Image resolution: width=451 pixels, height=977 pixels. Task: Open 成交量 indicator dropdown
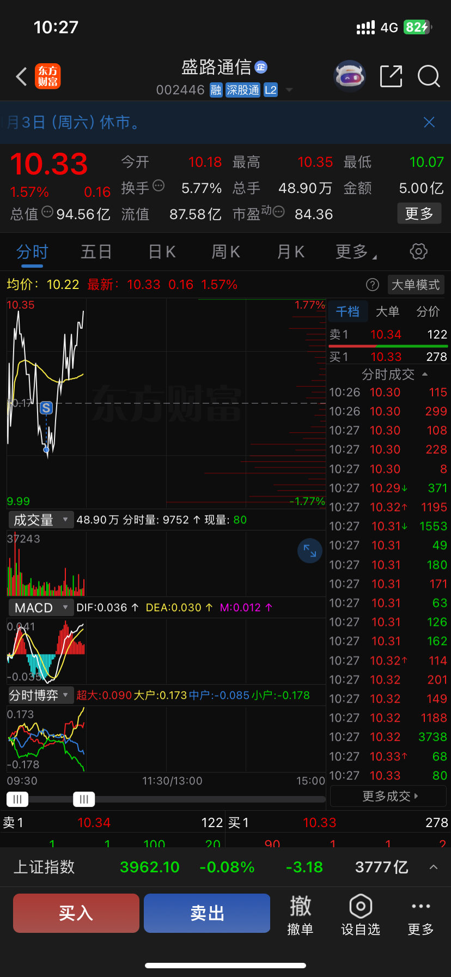click(x=41, y=520)
